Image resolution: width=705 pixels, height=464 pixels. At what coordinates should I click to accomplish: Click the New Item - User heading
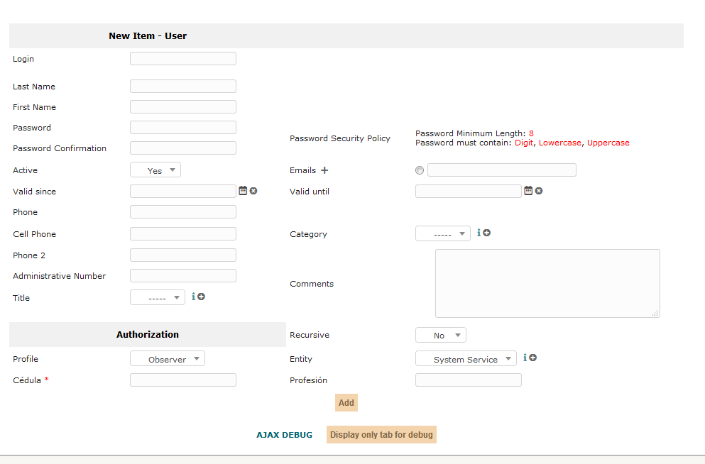148,36
